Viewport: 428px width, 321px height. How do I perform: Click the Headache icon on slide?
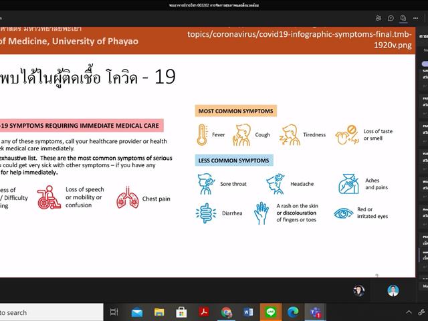pyautogui.click(x=276, y=184)
